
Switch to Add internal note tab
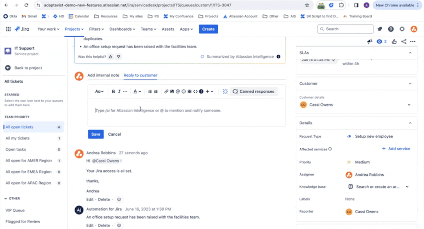coord(103,75)
